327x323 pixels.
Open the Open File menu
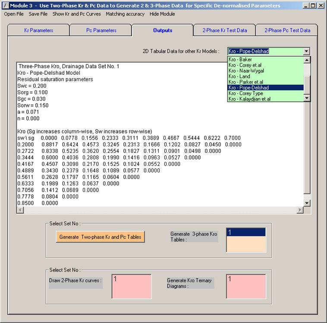pyautogui.click(x=14, y=14)
